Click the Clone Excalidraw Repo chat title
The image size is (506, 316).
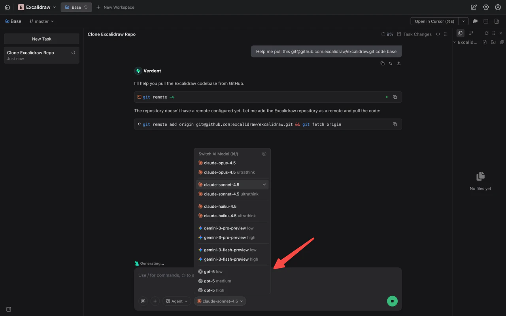111,34
